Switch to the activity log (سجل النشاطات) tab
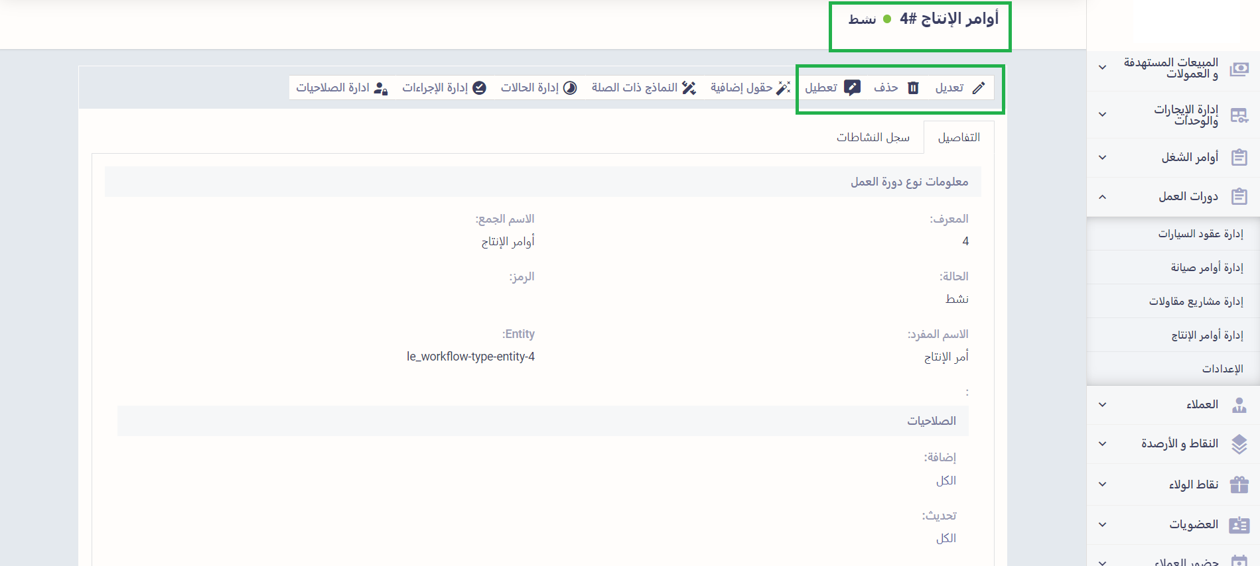 (x=873, y=137)
